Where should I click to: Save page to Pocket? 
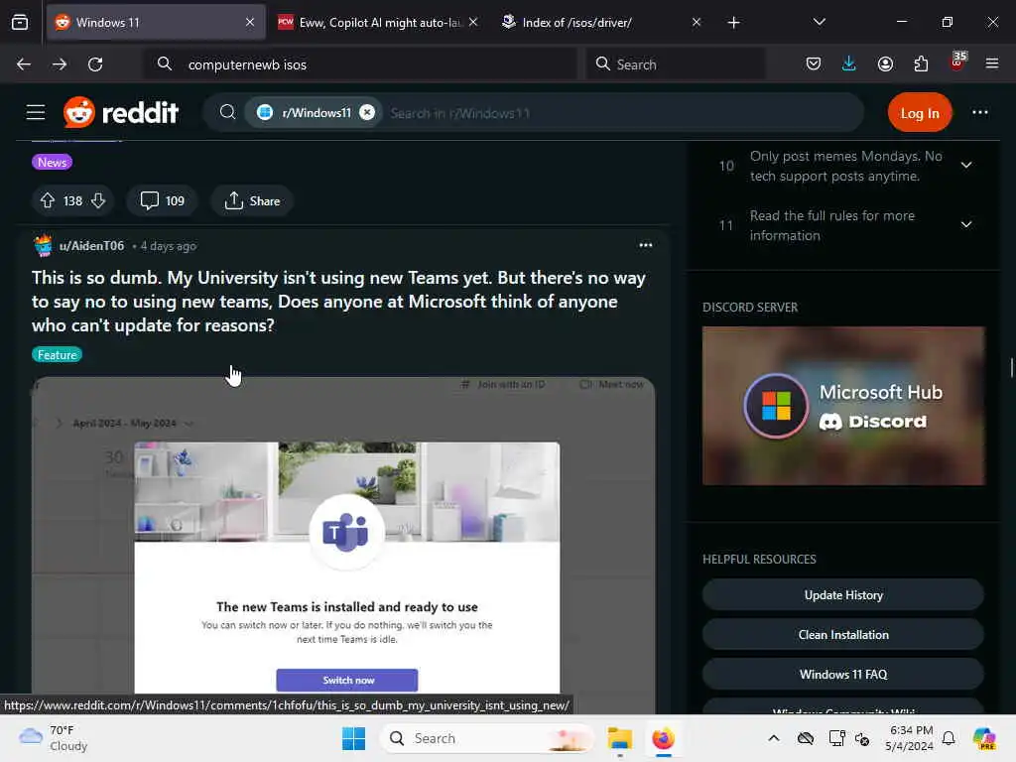814,63
